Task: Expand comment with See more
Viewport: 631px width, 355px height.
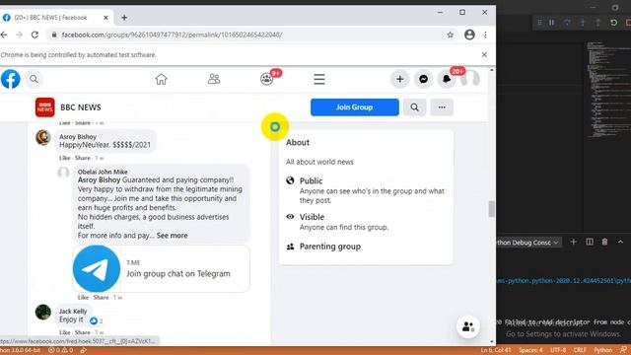Action: (172, 236)
